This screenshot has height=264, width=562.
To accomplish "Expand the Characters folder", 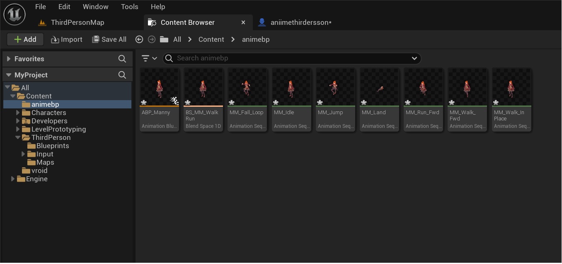I will click(18, 113).
